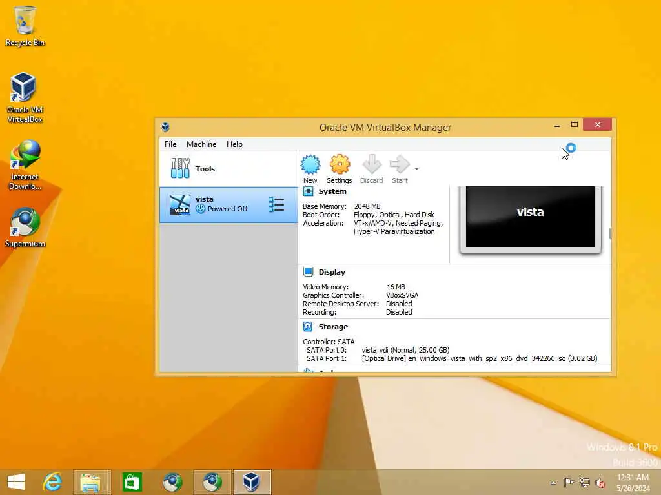
Task: Create a new VM with New icon
Action: pyautogui.click(x=310, y=169)
